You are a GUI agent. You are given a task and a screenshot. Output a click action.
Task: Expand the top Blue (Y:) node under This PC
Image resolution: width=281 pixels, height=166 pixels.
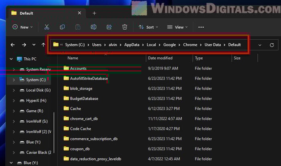coord(14,142)
